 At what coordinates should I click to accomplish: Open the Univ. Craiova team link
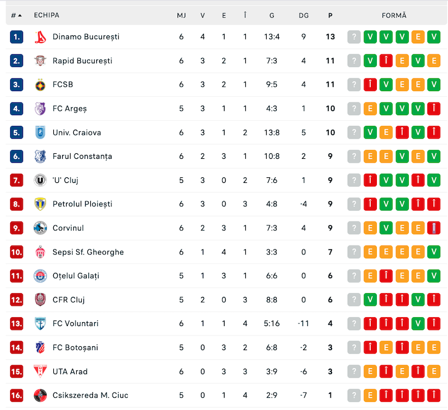[x=77, y=133]
